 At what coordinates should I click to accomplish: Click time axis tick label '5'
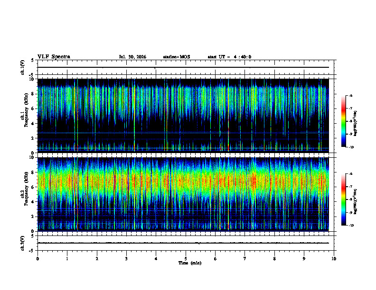186,259
